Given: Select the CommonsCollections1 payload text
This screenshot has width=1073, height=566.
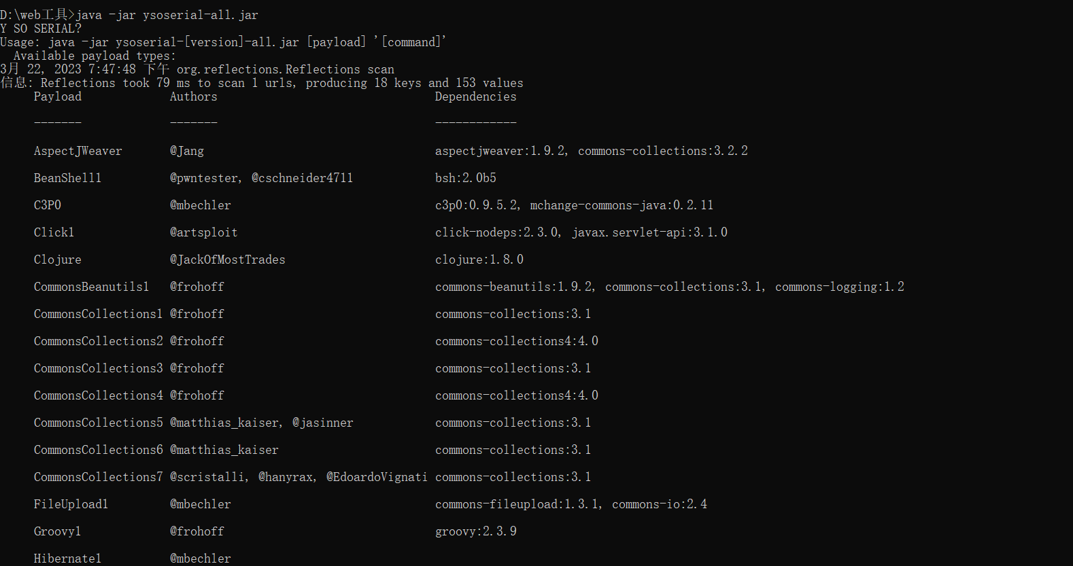Looking at the screenshot, I should (x=98, y=314).
